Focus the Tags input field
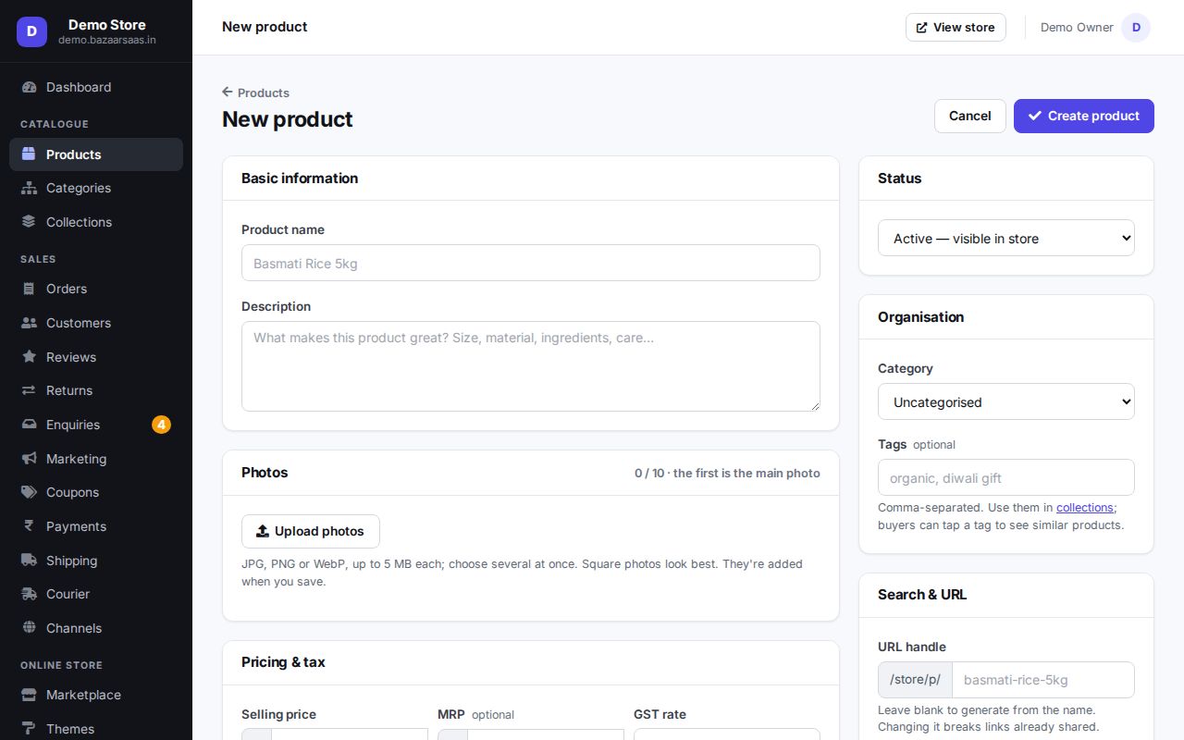The image size is (1184, 740). click(x=1006, y=477)
